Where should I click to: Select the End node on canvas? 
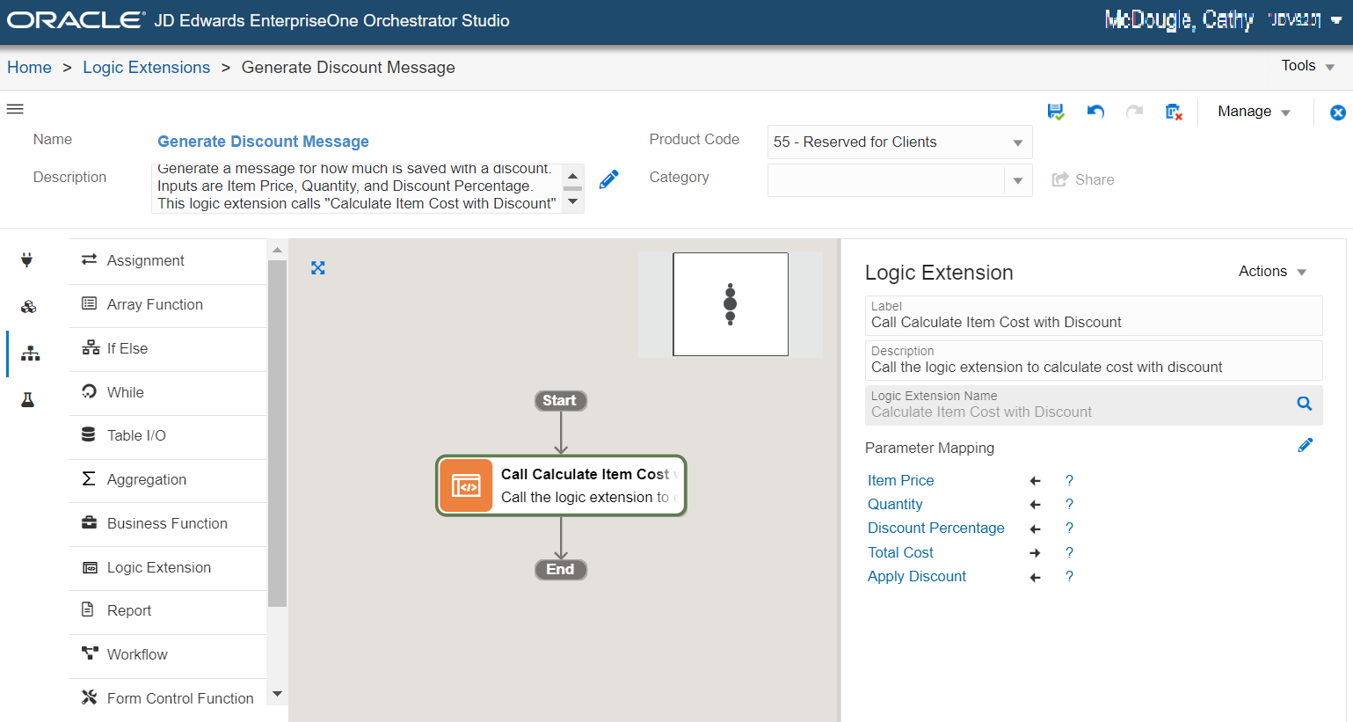point(560,570)
